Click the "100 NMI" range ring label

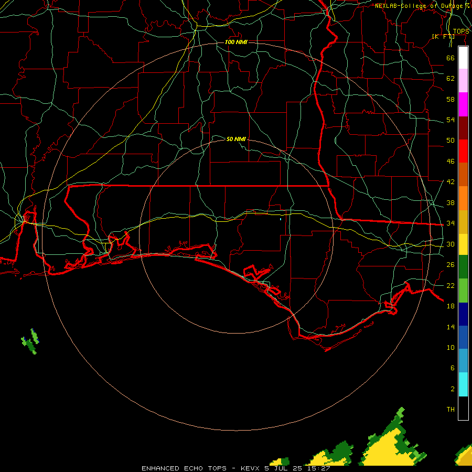point(236,42)
